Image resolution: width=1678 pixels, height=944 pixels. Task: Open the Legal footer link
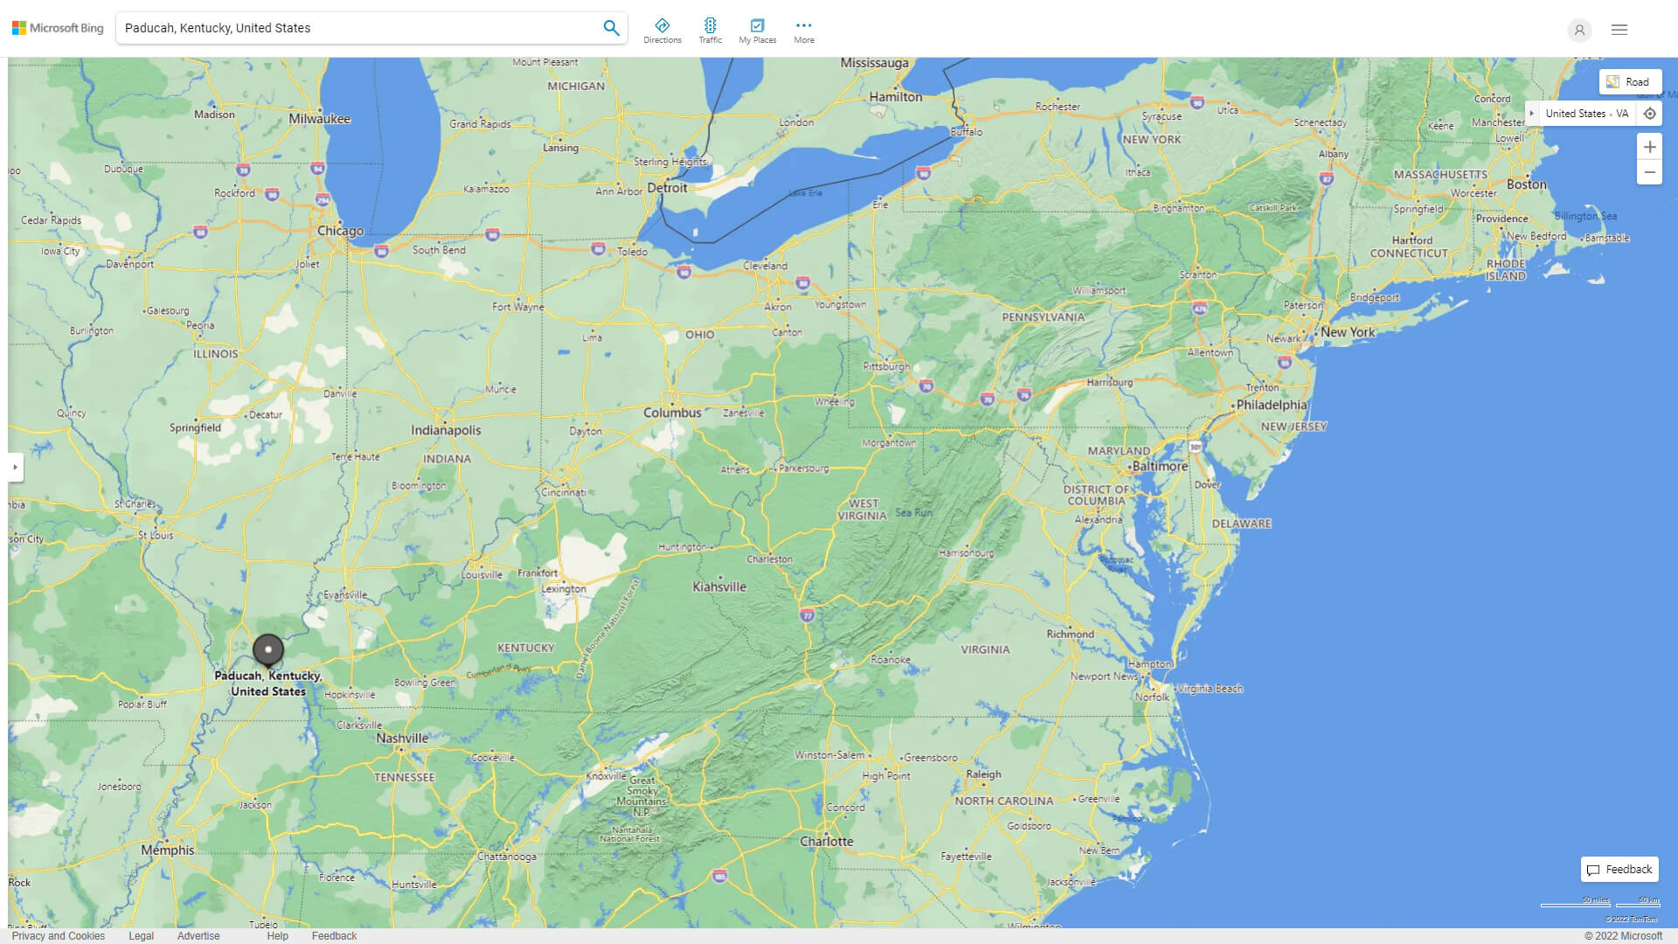point(141,935)
